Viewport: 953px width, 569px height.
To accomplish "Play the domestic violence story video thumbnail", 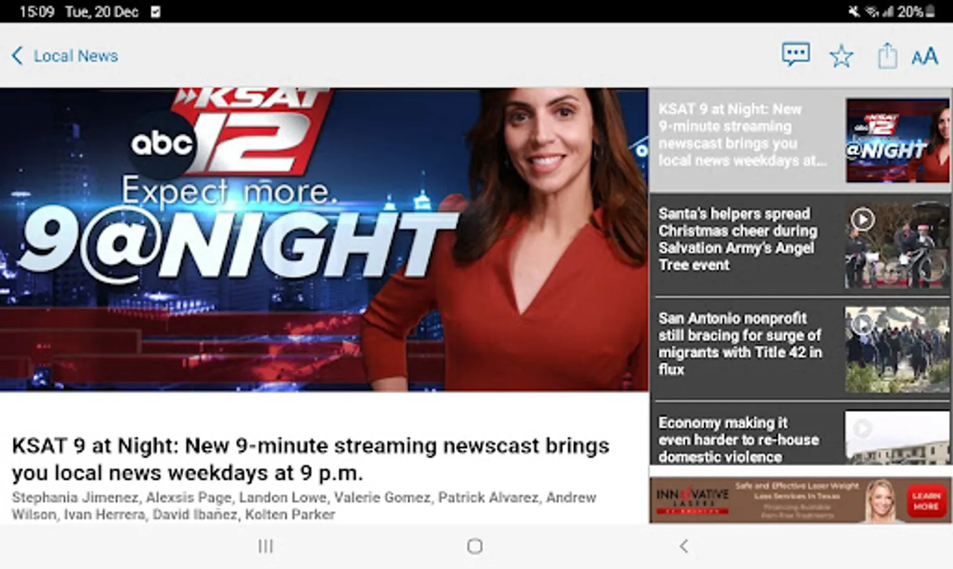I will 897,437.
